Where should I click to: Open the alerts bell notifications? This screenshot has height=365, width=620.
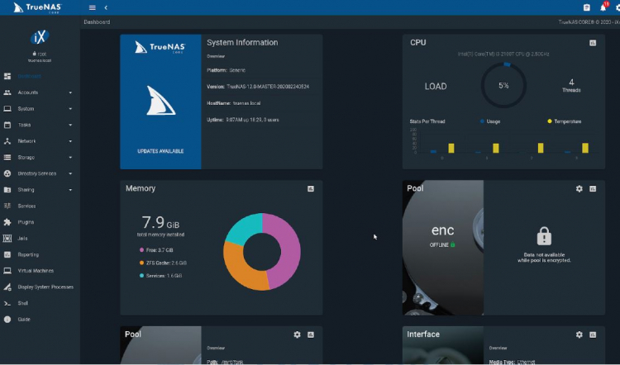point(603,7)
